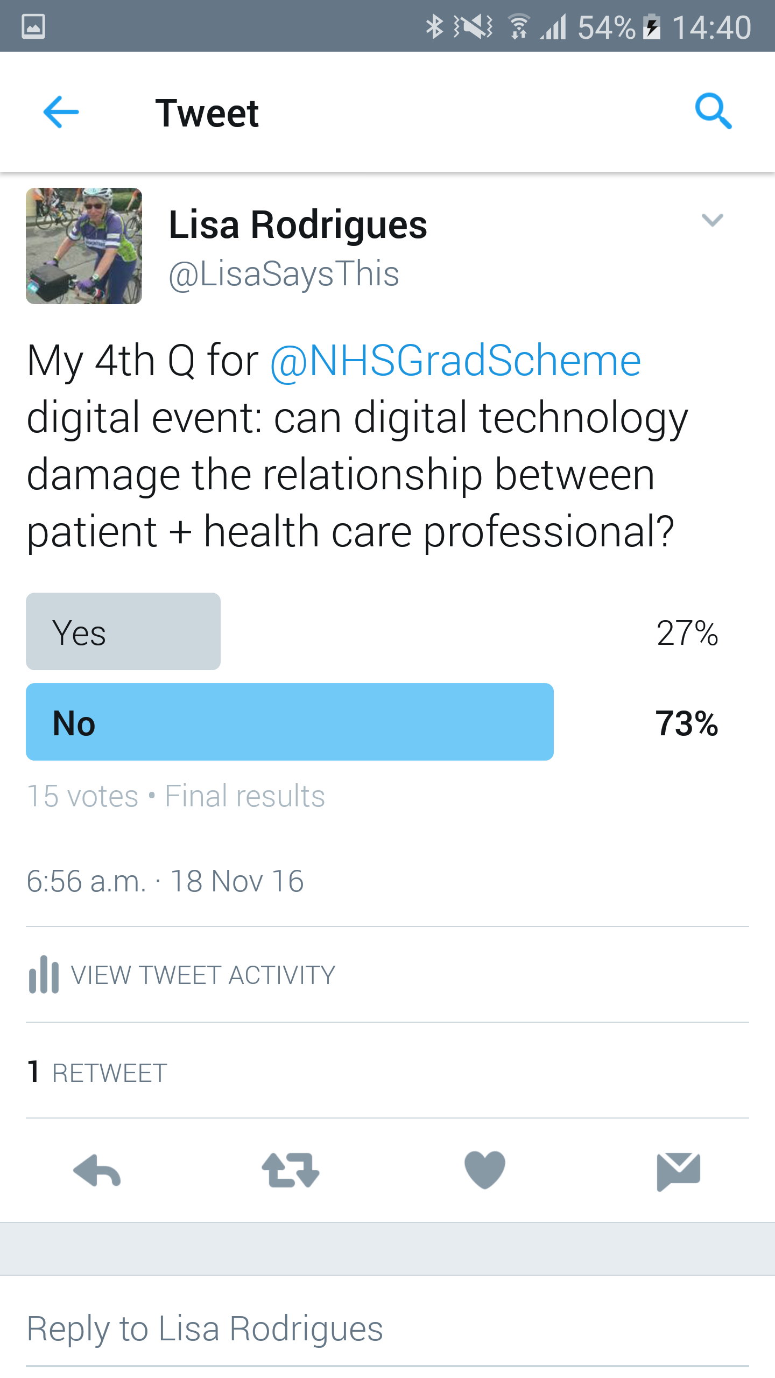The width and height of the screenshot is (775, 1378).
Task: Open search with magnifier icon
Action: (x=713, y=111)
